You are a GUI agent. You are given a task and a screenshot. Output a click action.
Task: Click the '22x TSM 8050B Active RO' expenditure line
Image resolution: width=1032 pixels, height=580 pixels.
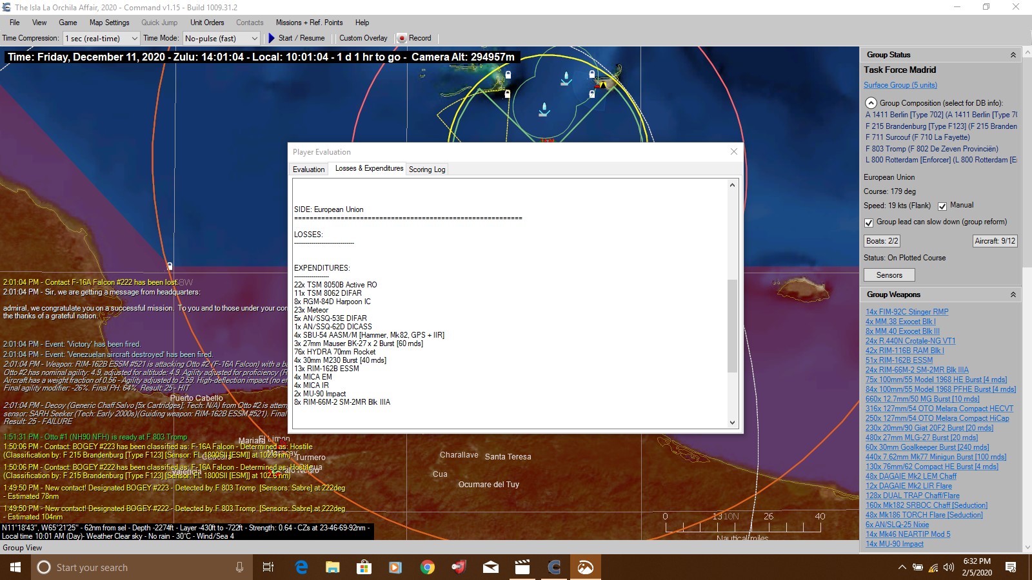[x=335, y=285]
